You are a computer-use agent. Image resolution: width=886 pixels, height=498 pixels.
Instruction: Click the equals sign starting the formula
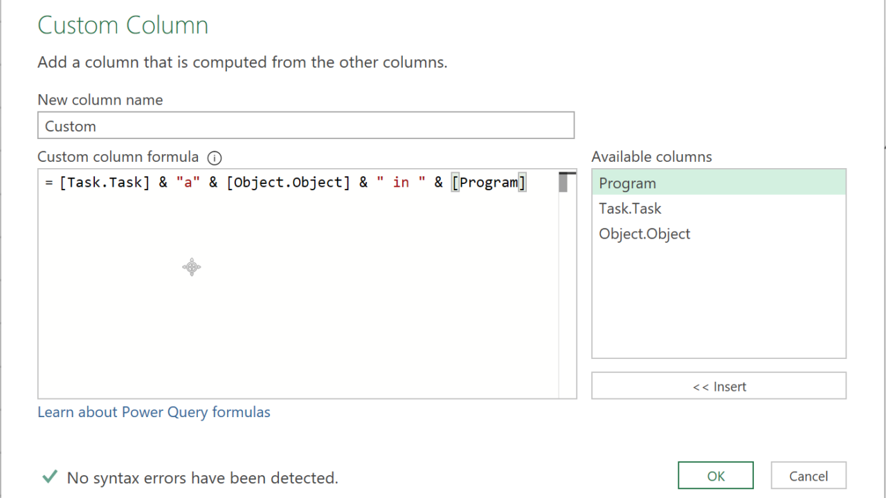[x=49, y=183]
